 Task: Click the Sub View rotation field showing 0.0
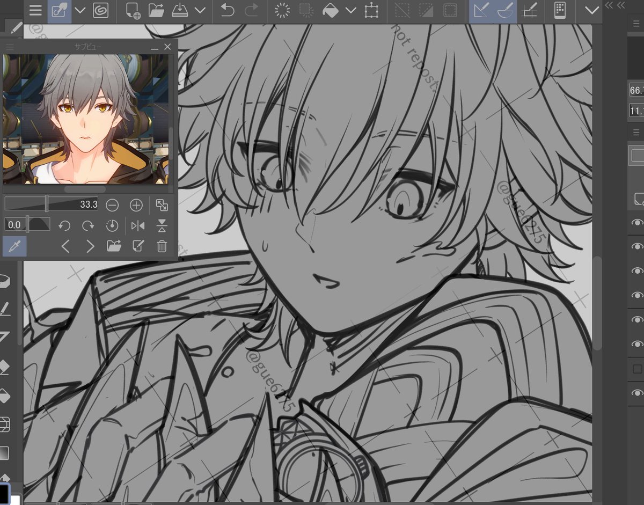(x=14, y=224)
